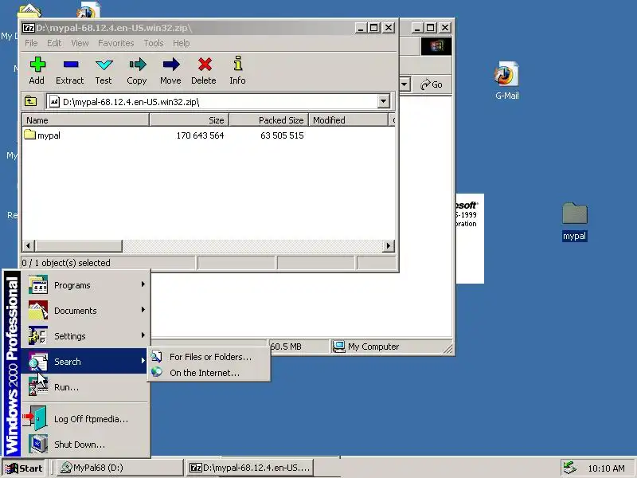Open View menu in 7-Zip

click(x=80, y=43)
